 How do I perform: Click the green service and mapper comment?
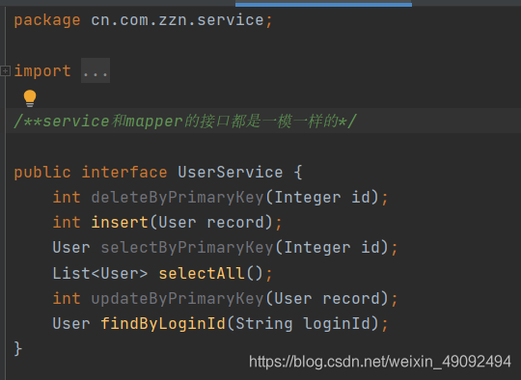(185, 121)
